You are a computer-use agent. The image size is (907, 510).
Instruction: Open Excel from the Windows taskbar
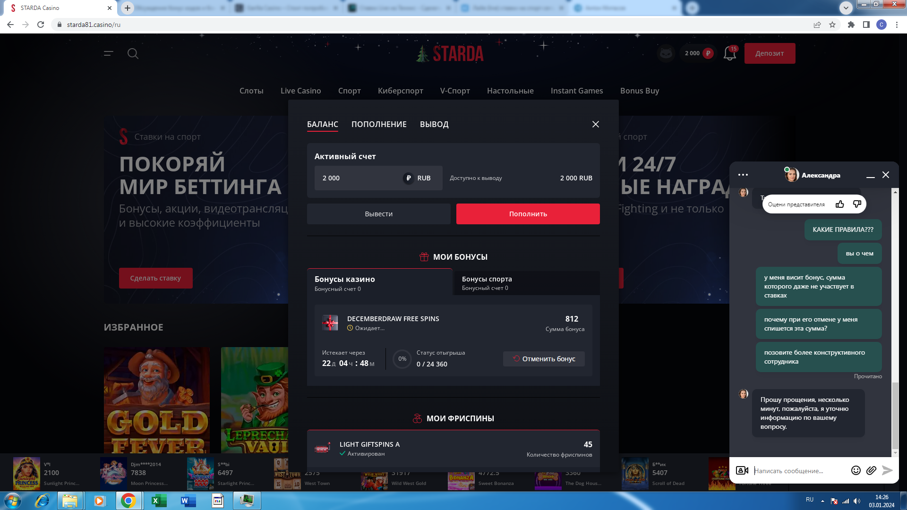click(158, 501)
